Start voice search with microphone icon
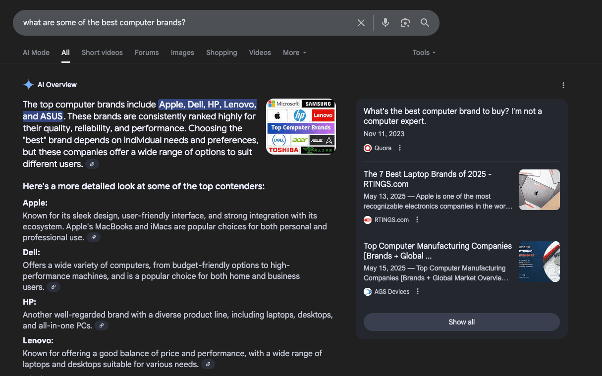The image size is (602, 376). click(385, 23)
